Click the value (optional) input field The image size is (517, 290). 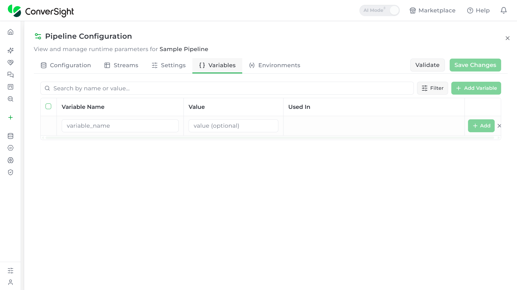(233, 126)
